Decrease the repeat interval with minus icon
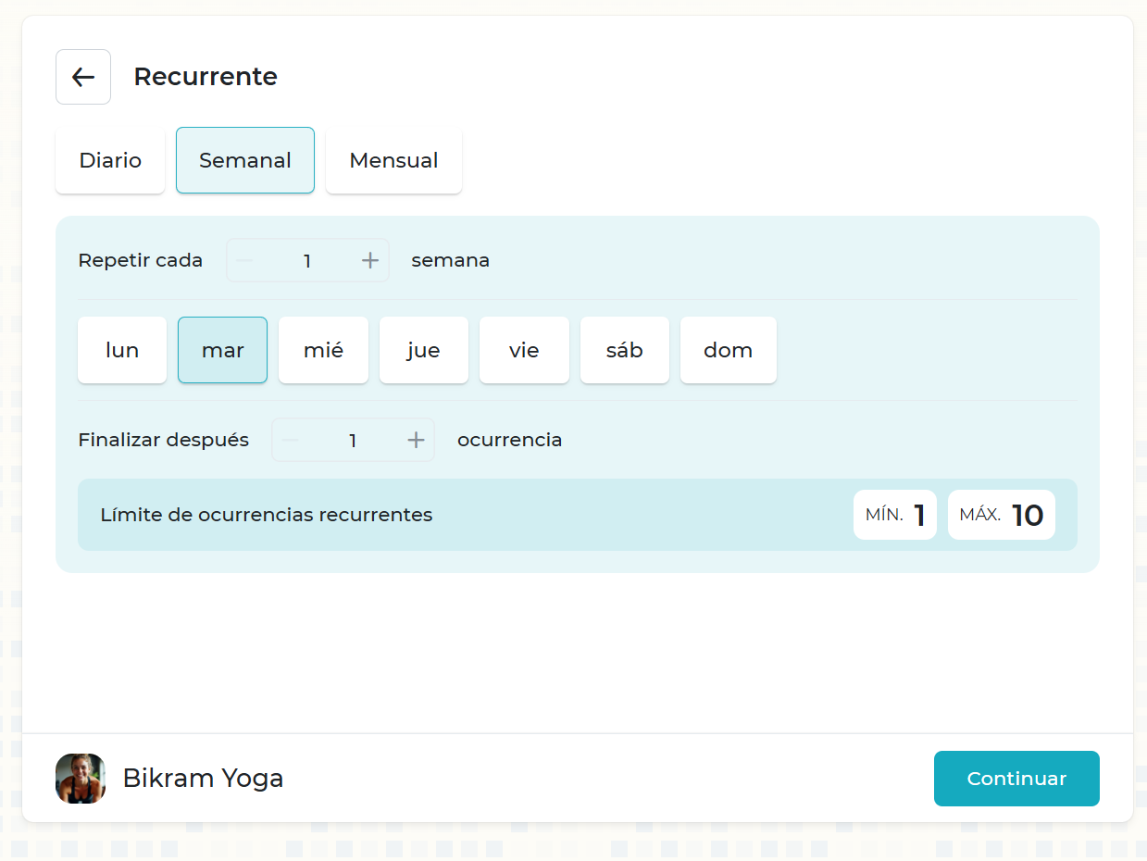Screen dimensions: 1147x861 coord(244,260)
